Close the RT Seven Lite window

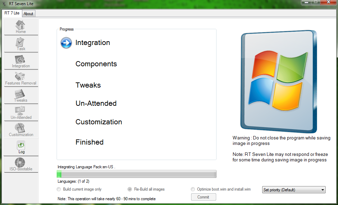(328, 2)
